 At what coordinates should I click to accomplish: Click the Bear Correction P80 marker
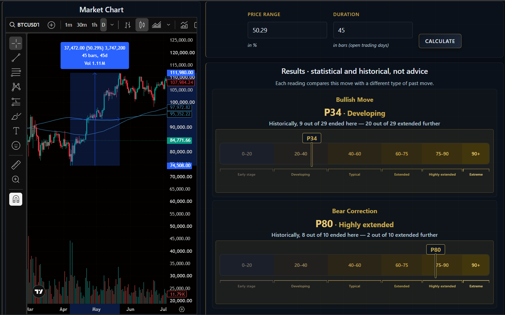coord(436,250)
